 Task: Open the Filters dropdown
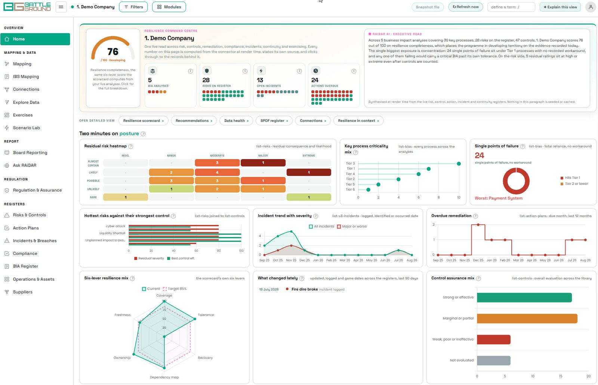point(133,7)
